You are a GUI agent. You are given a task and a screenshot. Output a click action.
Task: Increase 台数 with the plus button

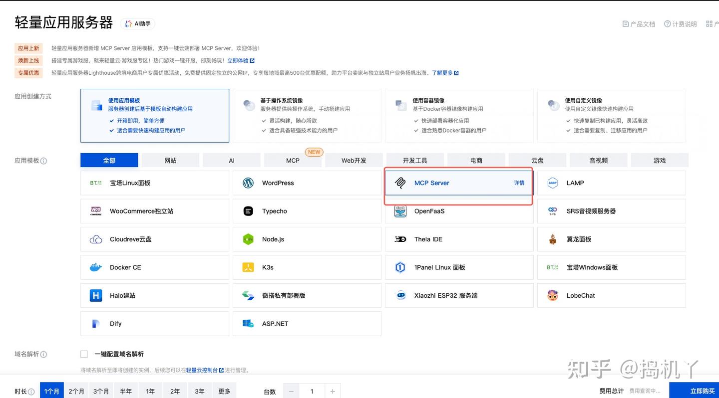pyautogui.click(x=333, y=391)
